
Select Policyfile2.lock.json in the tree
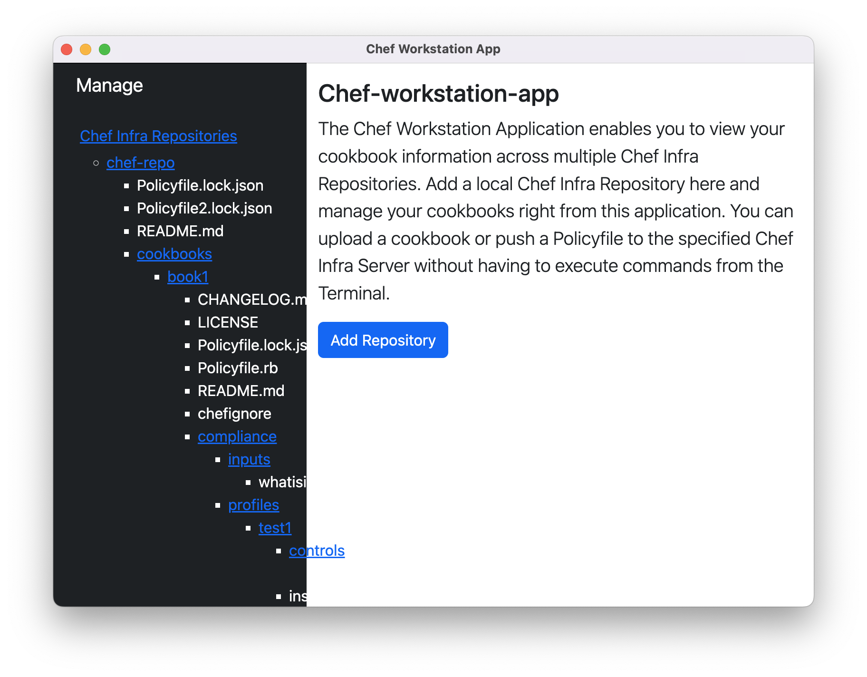(x=204, y=208)
